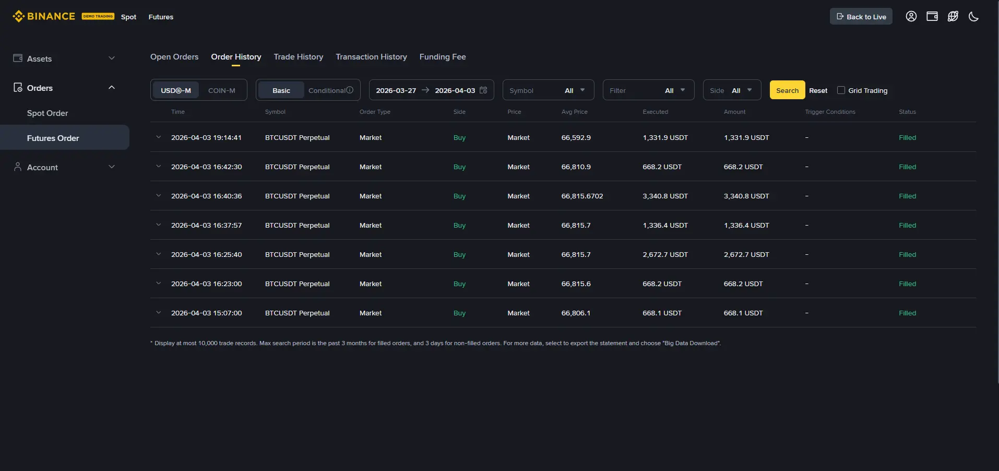Click the Time column header
The height and width of the screenshot is (471, 999).
(x=178, y=112)
